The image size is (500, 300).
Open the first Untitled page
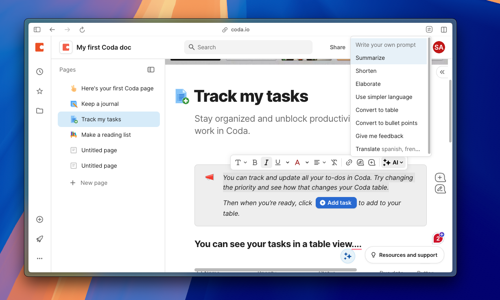tap(109, 150)
